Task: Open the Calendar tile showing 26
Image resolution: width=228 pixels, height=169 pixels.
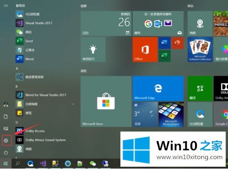Action: pos(106,23)
